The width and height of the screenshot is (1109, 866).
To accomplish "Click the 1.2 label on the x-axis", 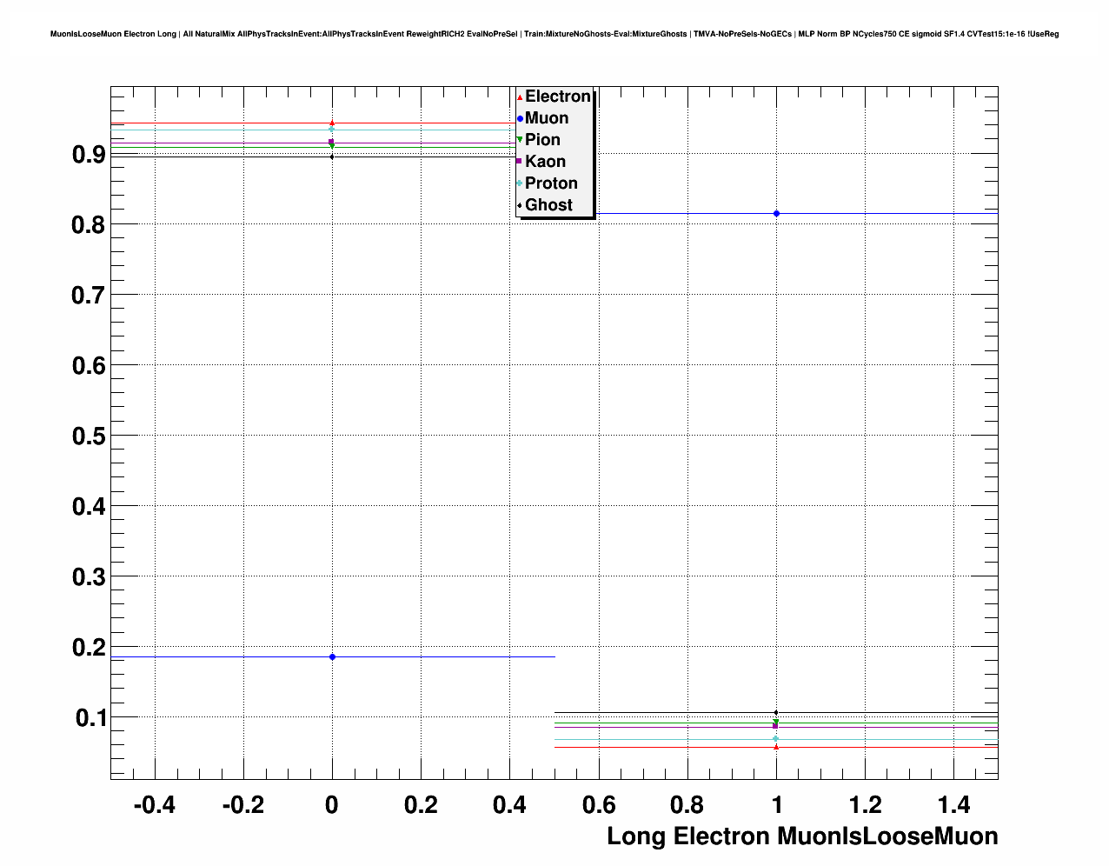I will tap(865, 806).
